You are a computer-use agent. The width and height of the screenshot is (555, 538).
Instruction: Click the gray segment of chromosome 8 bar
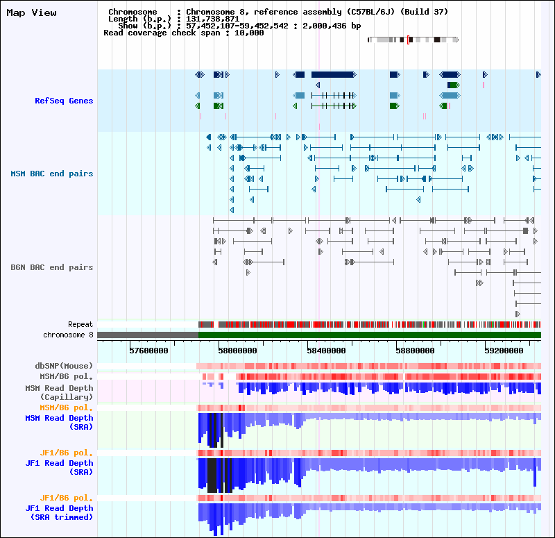[148, 335]
